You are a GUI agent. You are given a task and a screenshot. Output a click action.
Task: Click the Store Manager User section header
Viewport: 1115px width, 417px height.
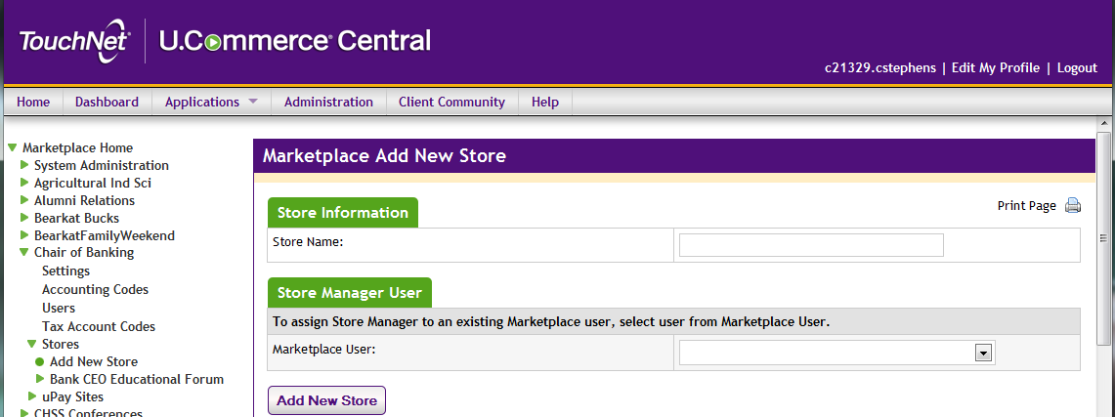[x=349, y=293]
